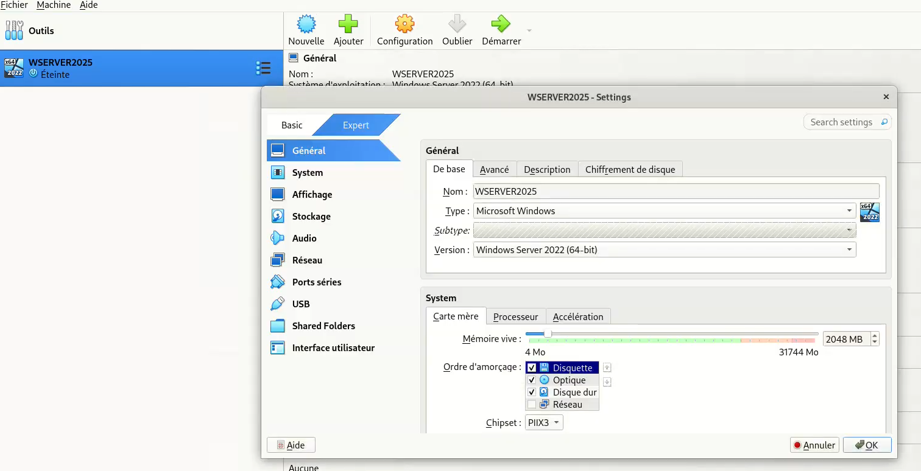Open the Machine menu
Screen dimensions: 921x471
coord(54,5)
